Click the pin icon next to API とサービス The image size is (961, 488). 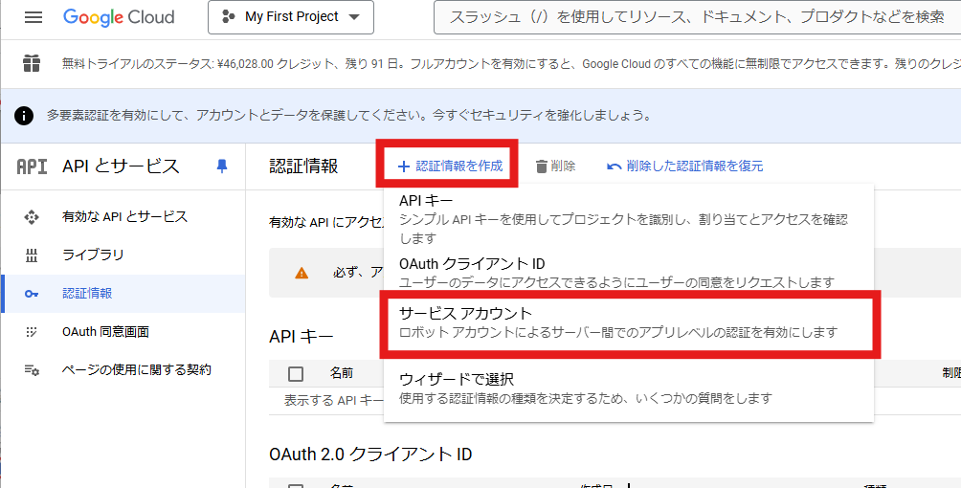click(222, 166)
